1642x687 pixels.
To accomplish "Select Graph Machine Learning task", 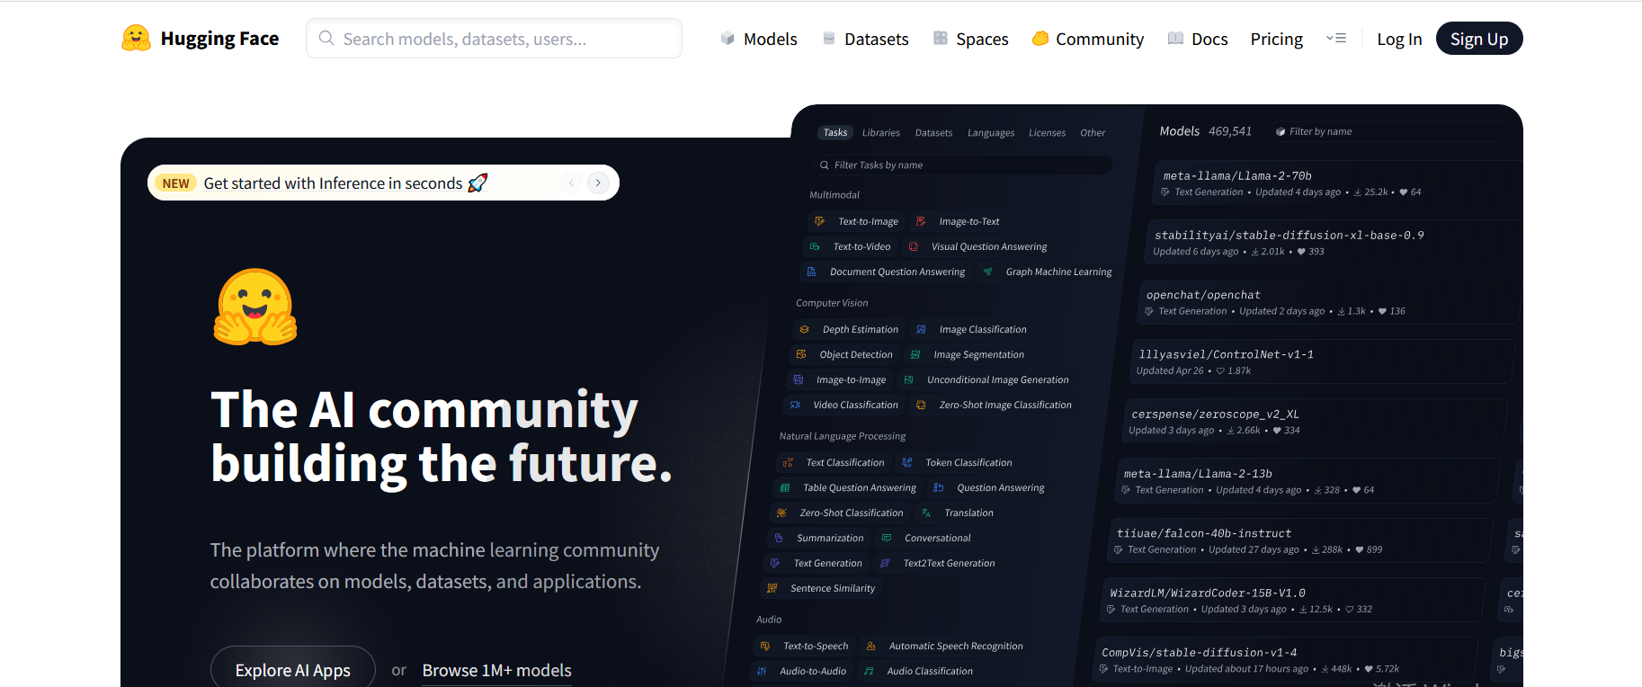I will (x=1048, y=272).
